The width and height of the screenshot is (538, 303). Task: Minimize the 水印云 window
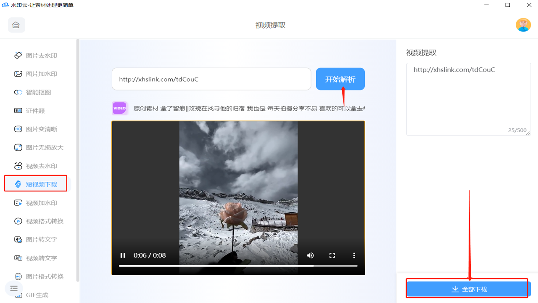(x=487, y=5)
